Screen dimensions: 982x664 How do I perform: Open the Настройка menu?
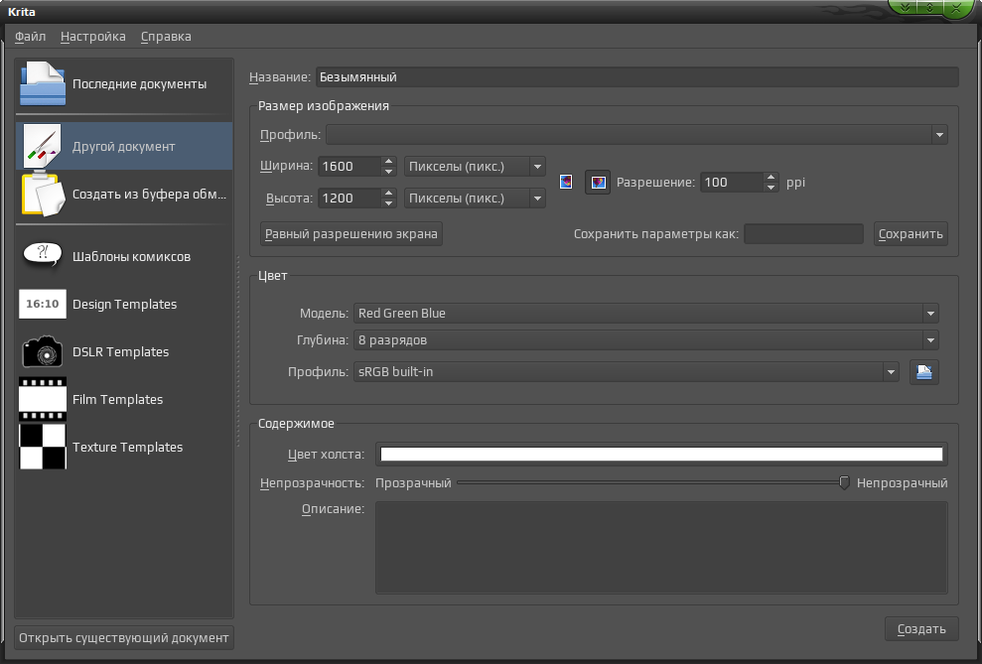[x=92, y=37]
